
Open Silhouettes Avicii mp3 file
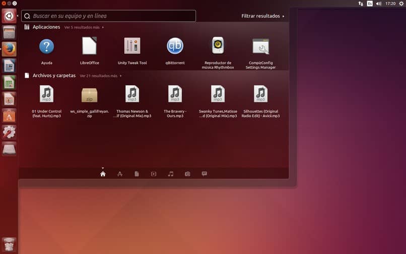click(x=261, y=94)
